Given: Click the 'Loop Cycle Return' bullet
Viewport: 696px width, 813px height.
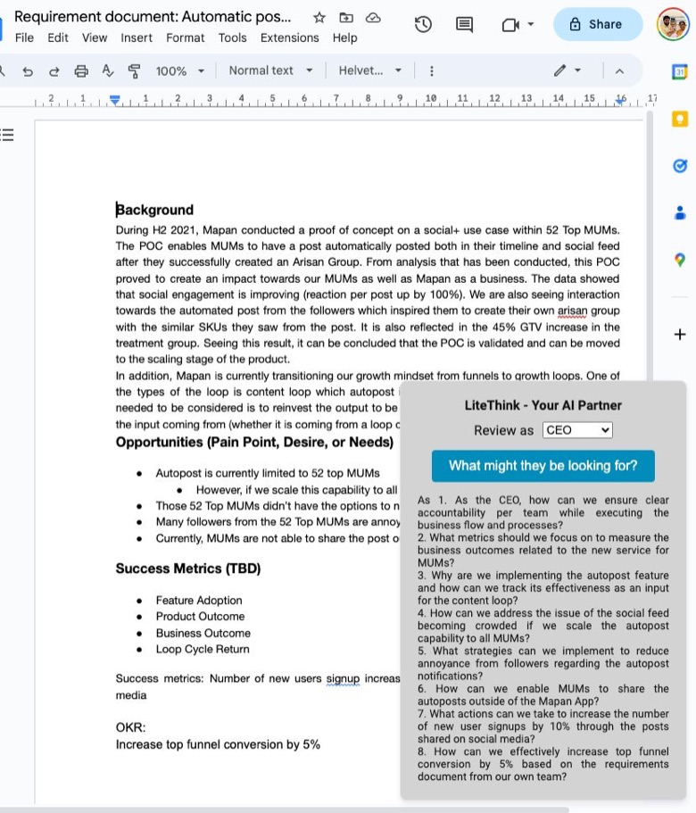Looking at the screenshot, I should point(203,649).
